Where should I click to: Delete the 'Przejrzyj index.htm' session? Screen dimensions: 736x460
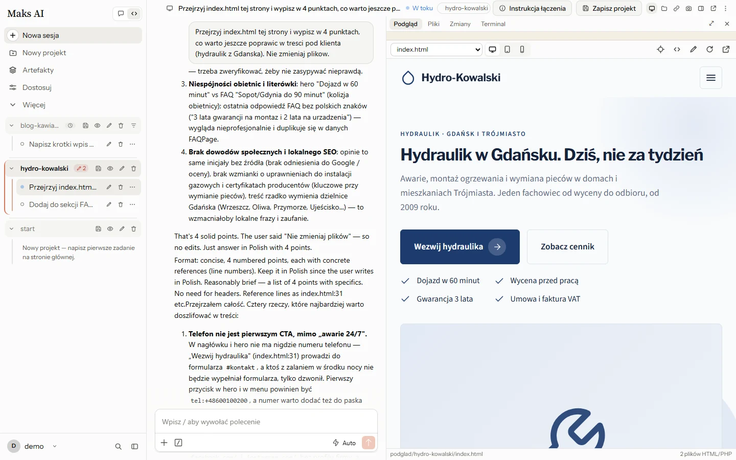point(121,187)
